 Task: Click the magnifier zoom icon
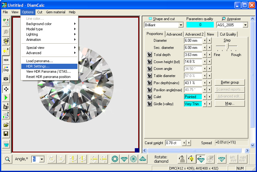click(x=7, y=159)
